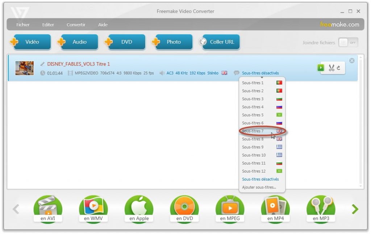
Task: Select Sous-titres 3
Action: (x=262, y=99)
